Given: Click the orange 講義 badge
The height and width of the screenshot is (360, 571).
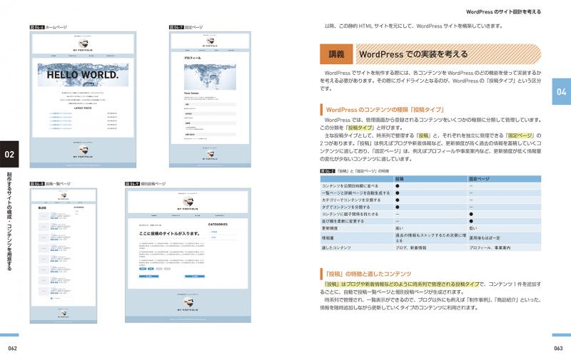Looking at the screenshot, I should pos(336,54).
